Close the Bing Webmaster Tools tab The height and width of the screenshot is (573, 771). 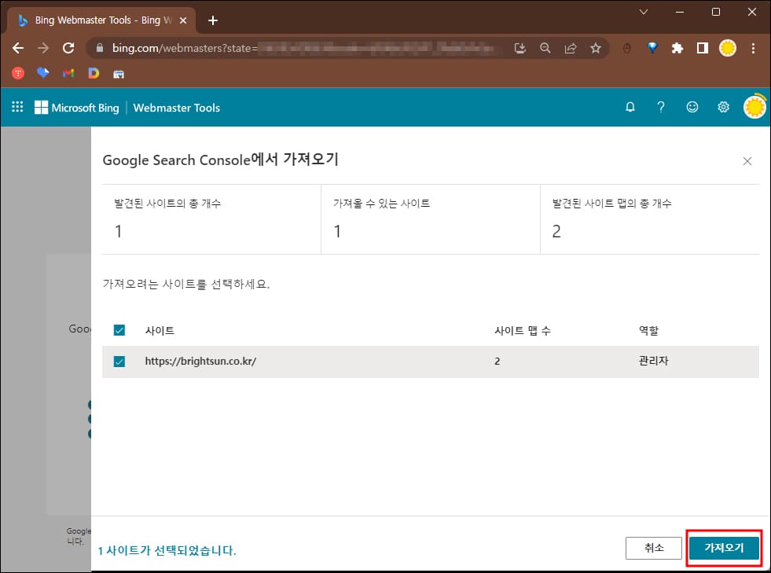[x=183, y=20]
